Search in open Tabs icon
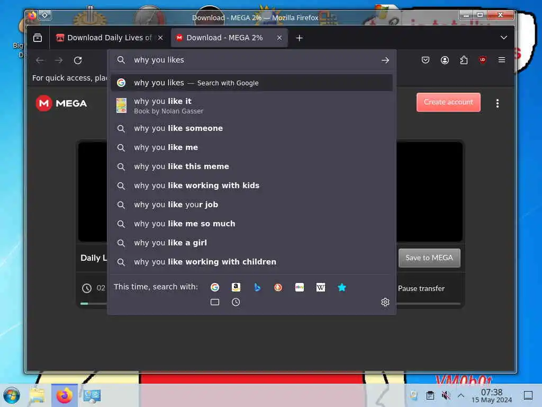The image size is (542, 407). [215, 302]
